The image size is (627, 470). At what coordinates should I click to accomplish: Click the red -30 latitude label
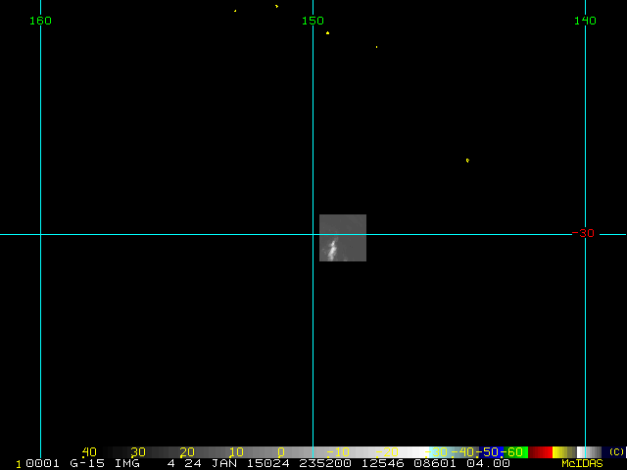584,233
